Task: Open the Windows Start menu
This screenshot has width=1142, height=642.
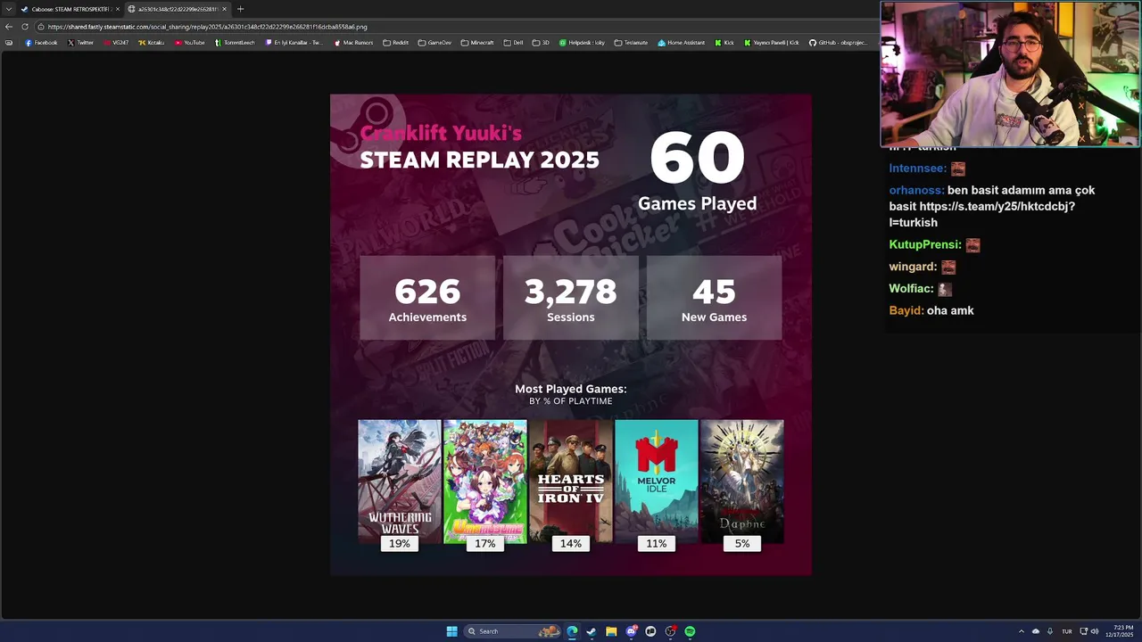Action: (451, 631)
